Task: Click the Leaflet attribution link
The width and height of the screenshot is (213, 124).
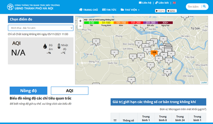Action: [204, 82]
